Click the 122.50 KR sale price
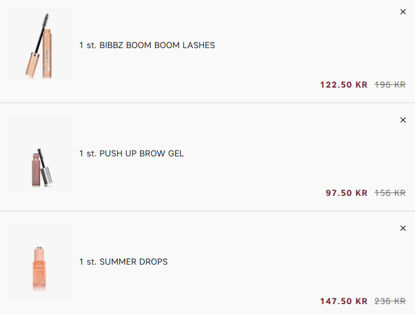Screen dimensions: 415x315 coord(344,85)
